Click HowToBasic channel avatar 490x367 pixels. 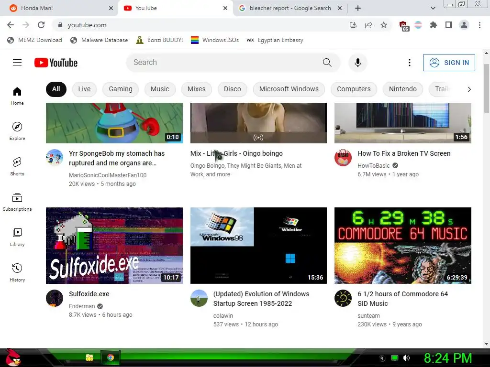click(343, 157)
